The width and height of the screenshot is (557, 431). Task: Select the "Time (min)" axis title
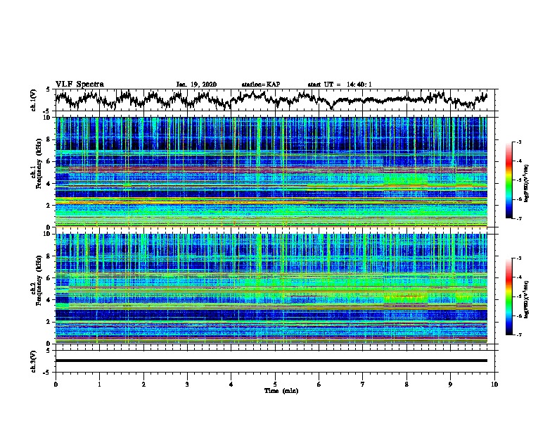[x=281, y=391]
